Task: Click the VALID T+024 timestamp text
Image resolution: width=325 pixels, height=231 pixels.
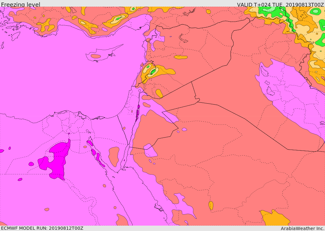Action: click(x=280, y=5)
